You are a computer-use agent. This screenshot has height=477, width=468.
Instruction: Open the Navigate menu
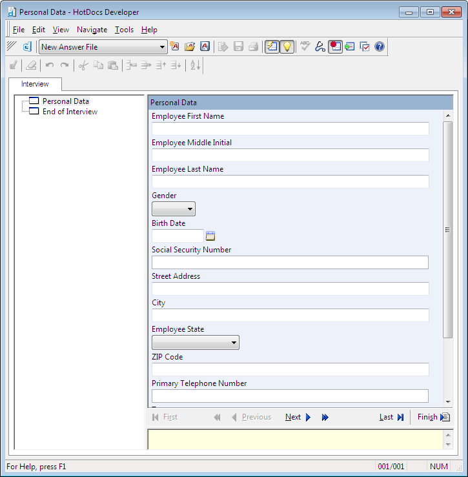pyautogui.click(x=92, y=30)
